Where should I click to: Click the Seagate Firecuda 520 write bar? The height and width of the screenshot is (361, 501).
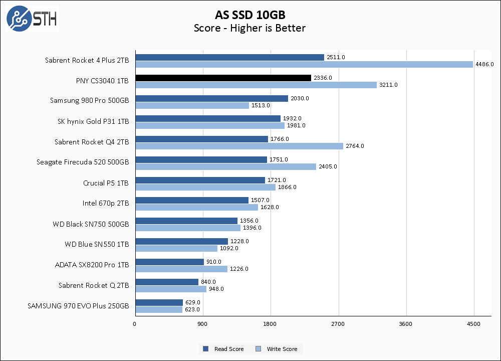pyautogui.click(x=226, y=166)
